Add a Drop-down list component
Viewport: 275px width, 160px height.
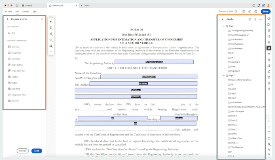pos(16,71)
